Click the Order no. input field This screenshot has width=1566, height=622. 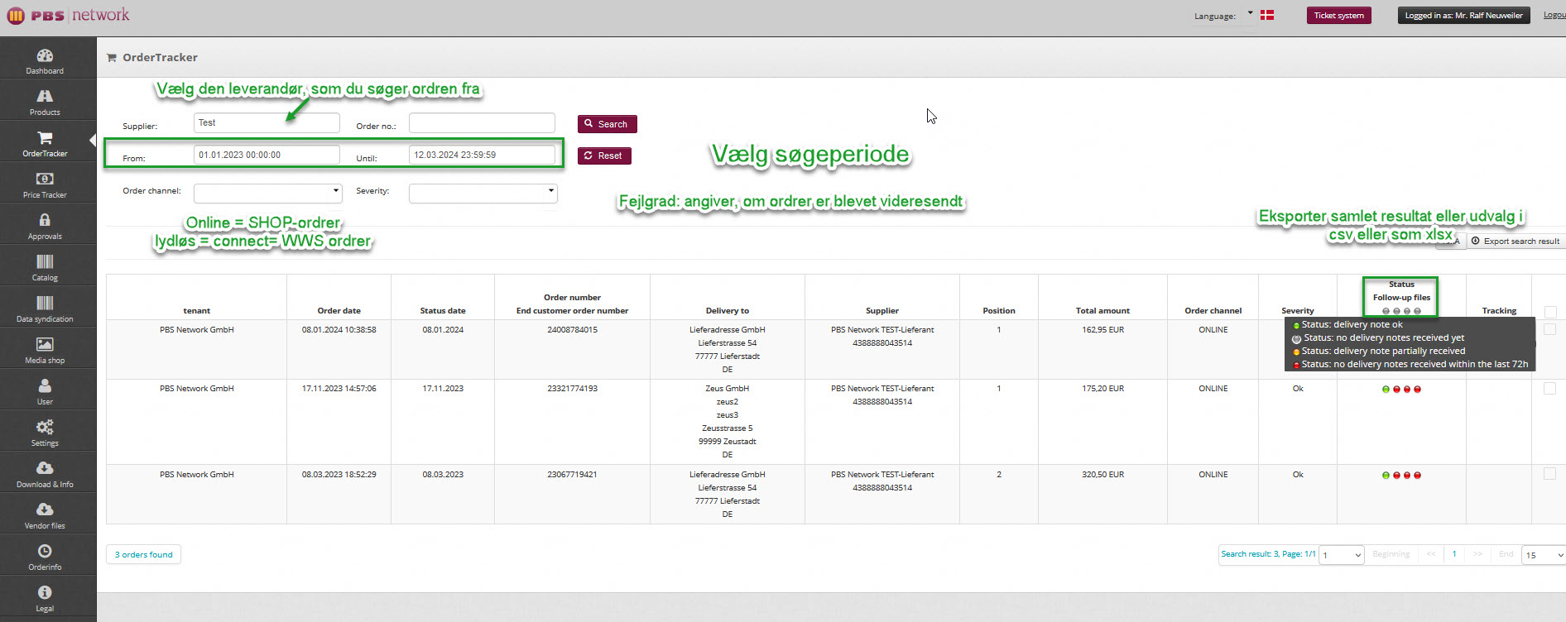point(482,122)
